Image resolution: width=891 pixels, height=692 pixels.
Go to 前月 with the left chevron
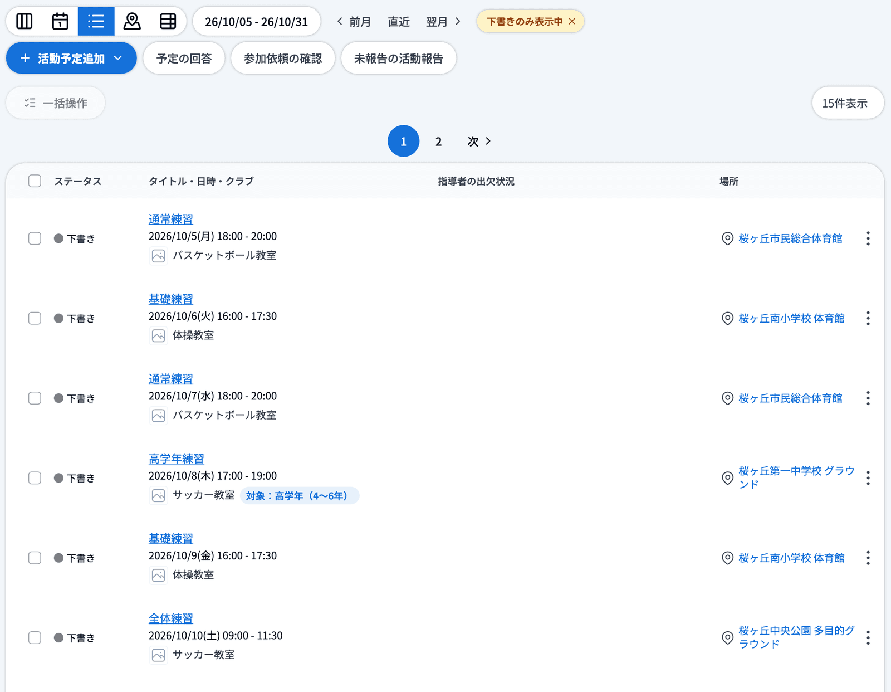353,21
